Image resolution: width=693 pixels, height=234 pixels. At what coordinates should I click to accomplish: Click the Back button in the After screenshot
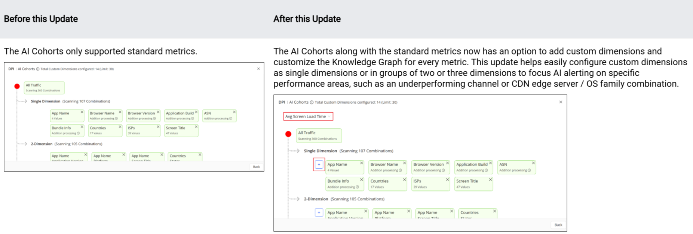(x=558, y=225)
